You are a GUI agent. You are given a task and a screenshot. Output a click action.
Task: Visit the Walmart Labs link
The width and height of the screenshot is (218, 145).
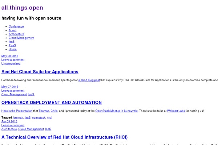[176, 111]
